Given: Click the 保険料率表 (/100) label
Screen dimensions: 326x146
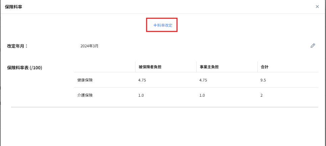Looking at the screenshot, I should coord(25,68).
